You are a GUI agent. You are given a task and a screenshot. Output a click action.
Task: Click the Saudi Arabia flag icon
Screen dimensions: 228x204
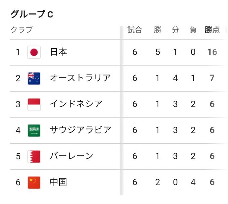tap(34, 130)
